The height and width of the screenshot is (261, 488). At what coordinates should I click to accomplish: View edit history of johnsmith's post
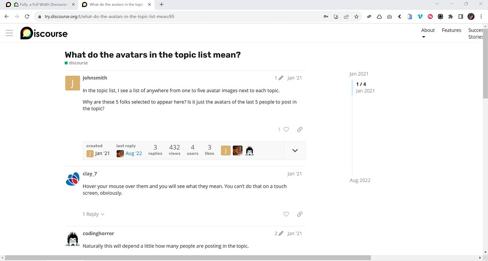tap(279, 78)
